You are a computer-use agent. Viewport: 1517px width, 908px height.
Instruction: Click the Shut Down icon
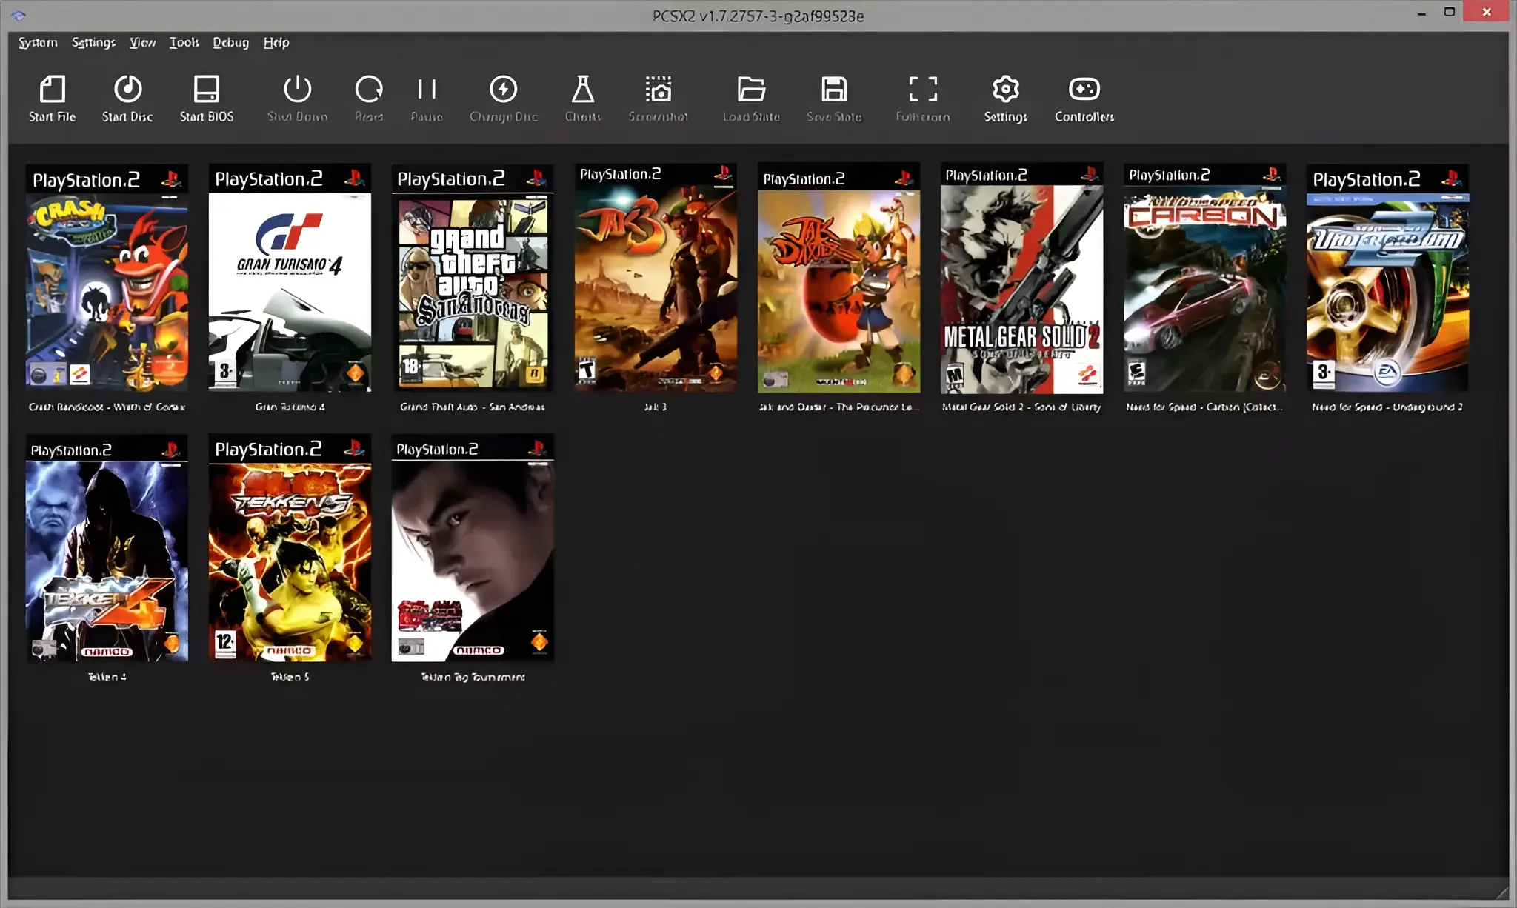tap(296, 96)
